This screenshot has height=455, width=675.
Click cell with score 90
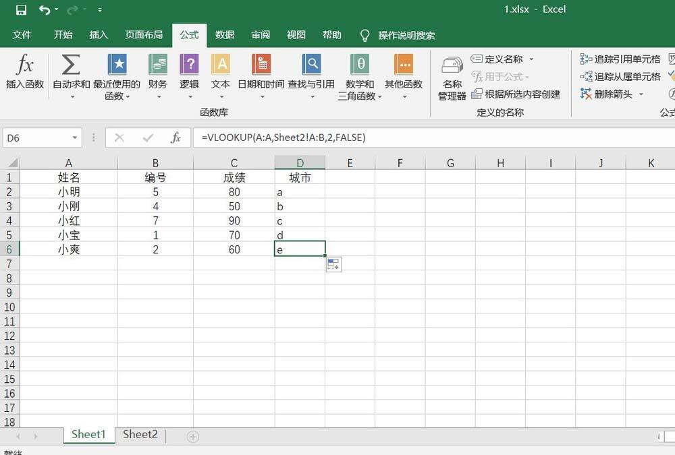[x=234, y=220]
